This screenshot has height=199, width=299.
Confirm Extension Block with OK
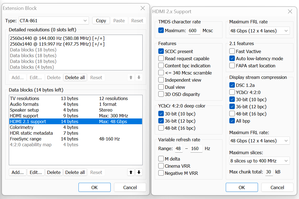pyautogui.click(x=94, y=187)
